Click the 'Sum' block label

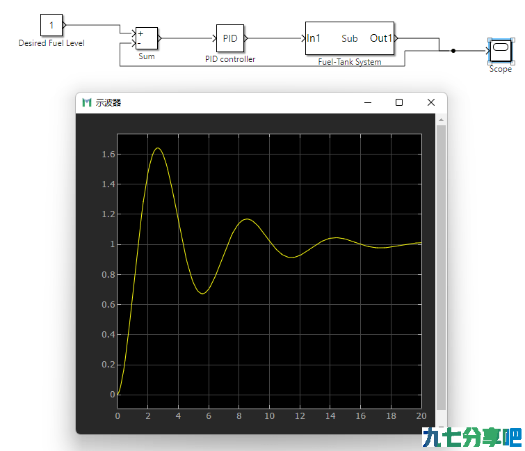tap(147, 56)
